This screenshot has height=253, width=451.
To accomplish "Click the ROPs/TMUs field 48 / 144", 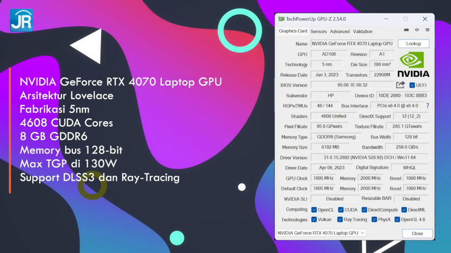I will point(325,106).
